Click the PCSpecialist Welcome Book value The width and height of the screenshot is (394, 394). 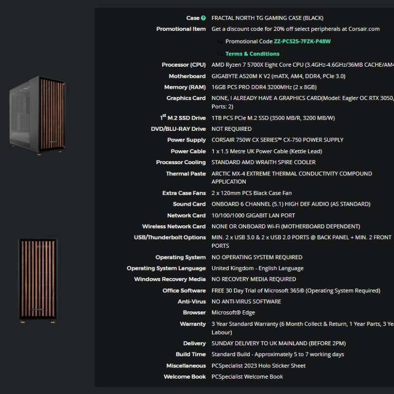tap(247, 377)
